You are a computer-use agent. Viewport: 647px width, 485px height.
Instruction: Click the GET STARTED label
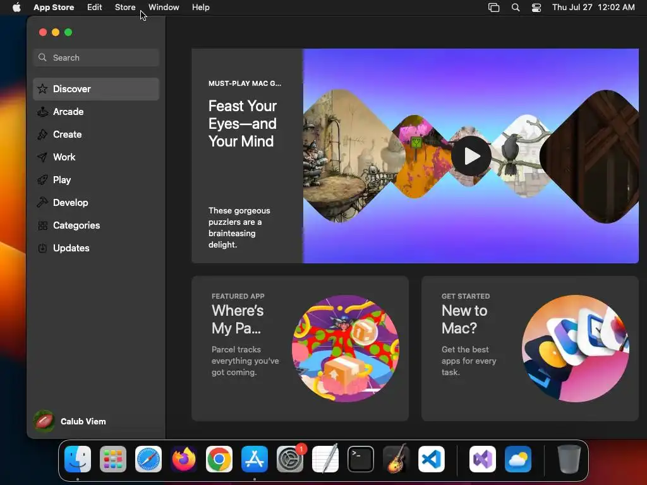tap(466, 296)
